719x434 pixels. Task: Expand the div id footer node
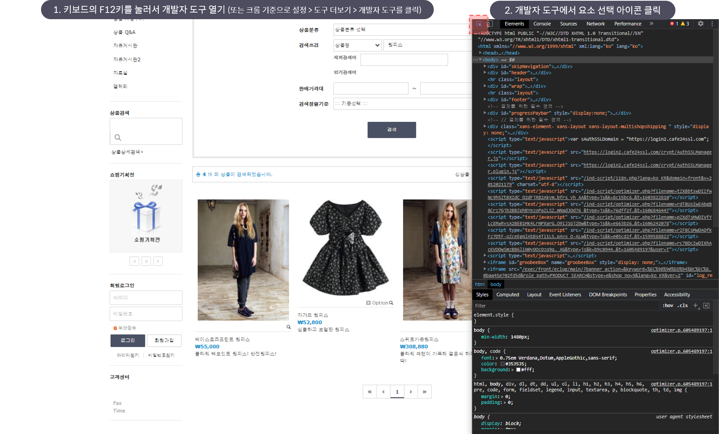coord(485,100)
